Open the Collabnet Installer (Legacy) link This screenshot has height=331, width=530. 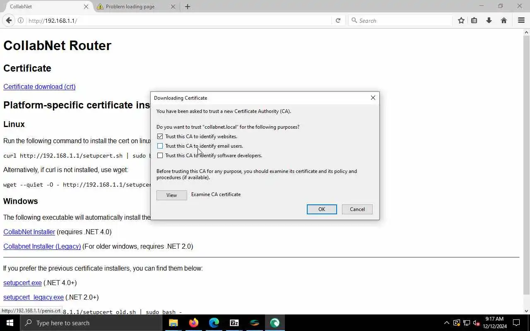coord(42,246)
